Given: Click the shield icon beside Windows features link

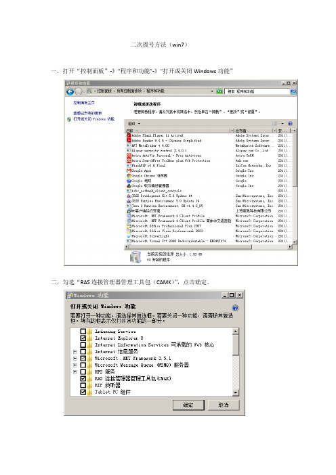Looking at the screenshot, I should coord(69,119).
